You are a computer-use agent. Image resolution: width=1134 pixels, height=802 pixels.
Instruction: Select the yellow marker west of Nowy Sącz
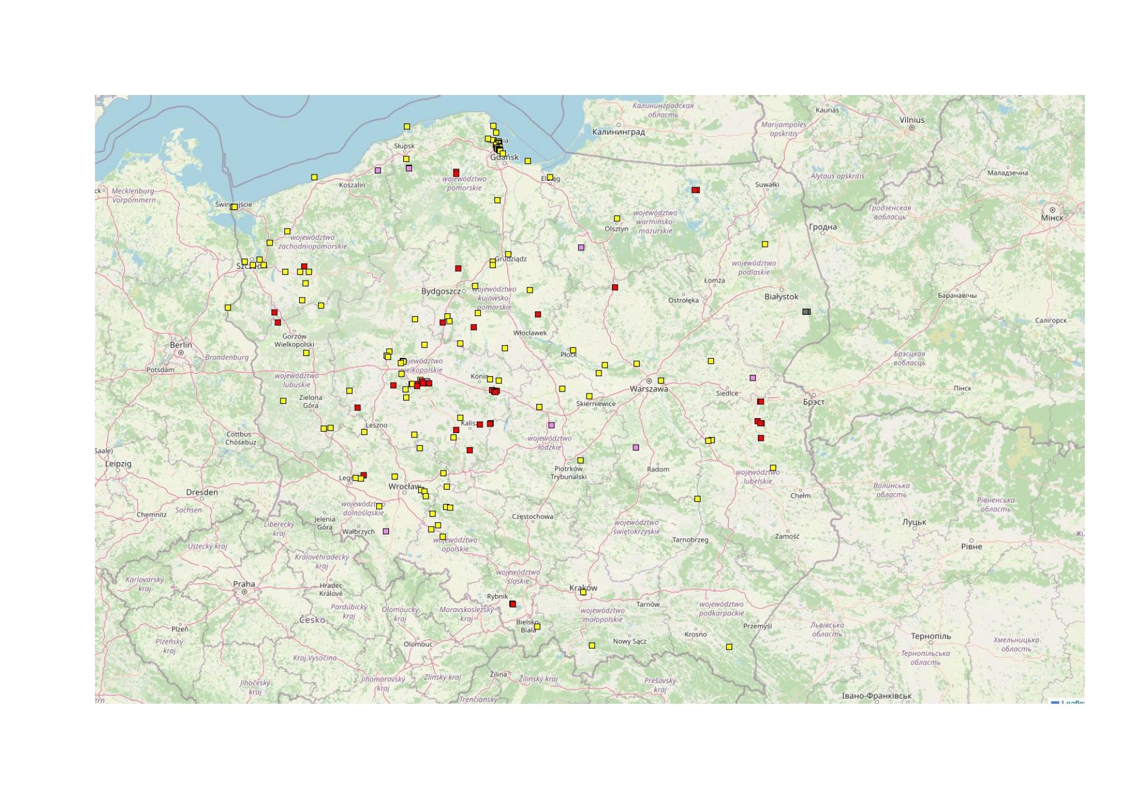pyautogui.click(x=592, y=646)
